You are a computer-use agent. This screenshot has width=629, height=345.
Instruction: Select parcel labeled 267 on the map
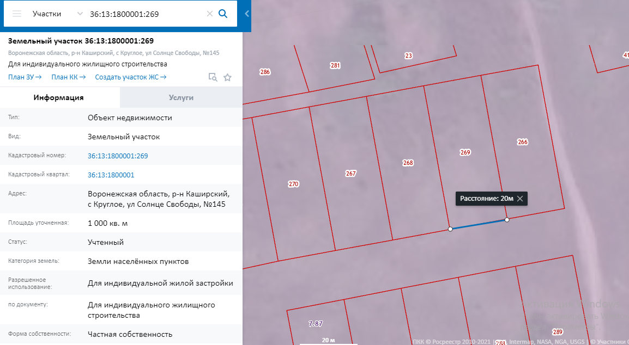coord(350,174)
